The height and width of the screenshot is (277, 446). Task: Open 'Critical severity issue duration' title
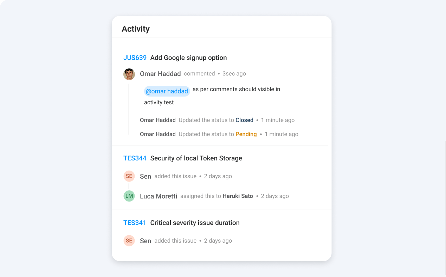[195, 223]
